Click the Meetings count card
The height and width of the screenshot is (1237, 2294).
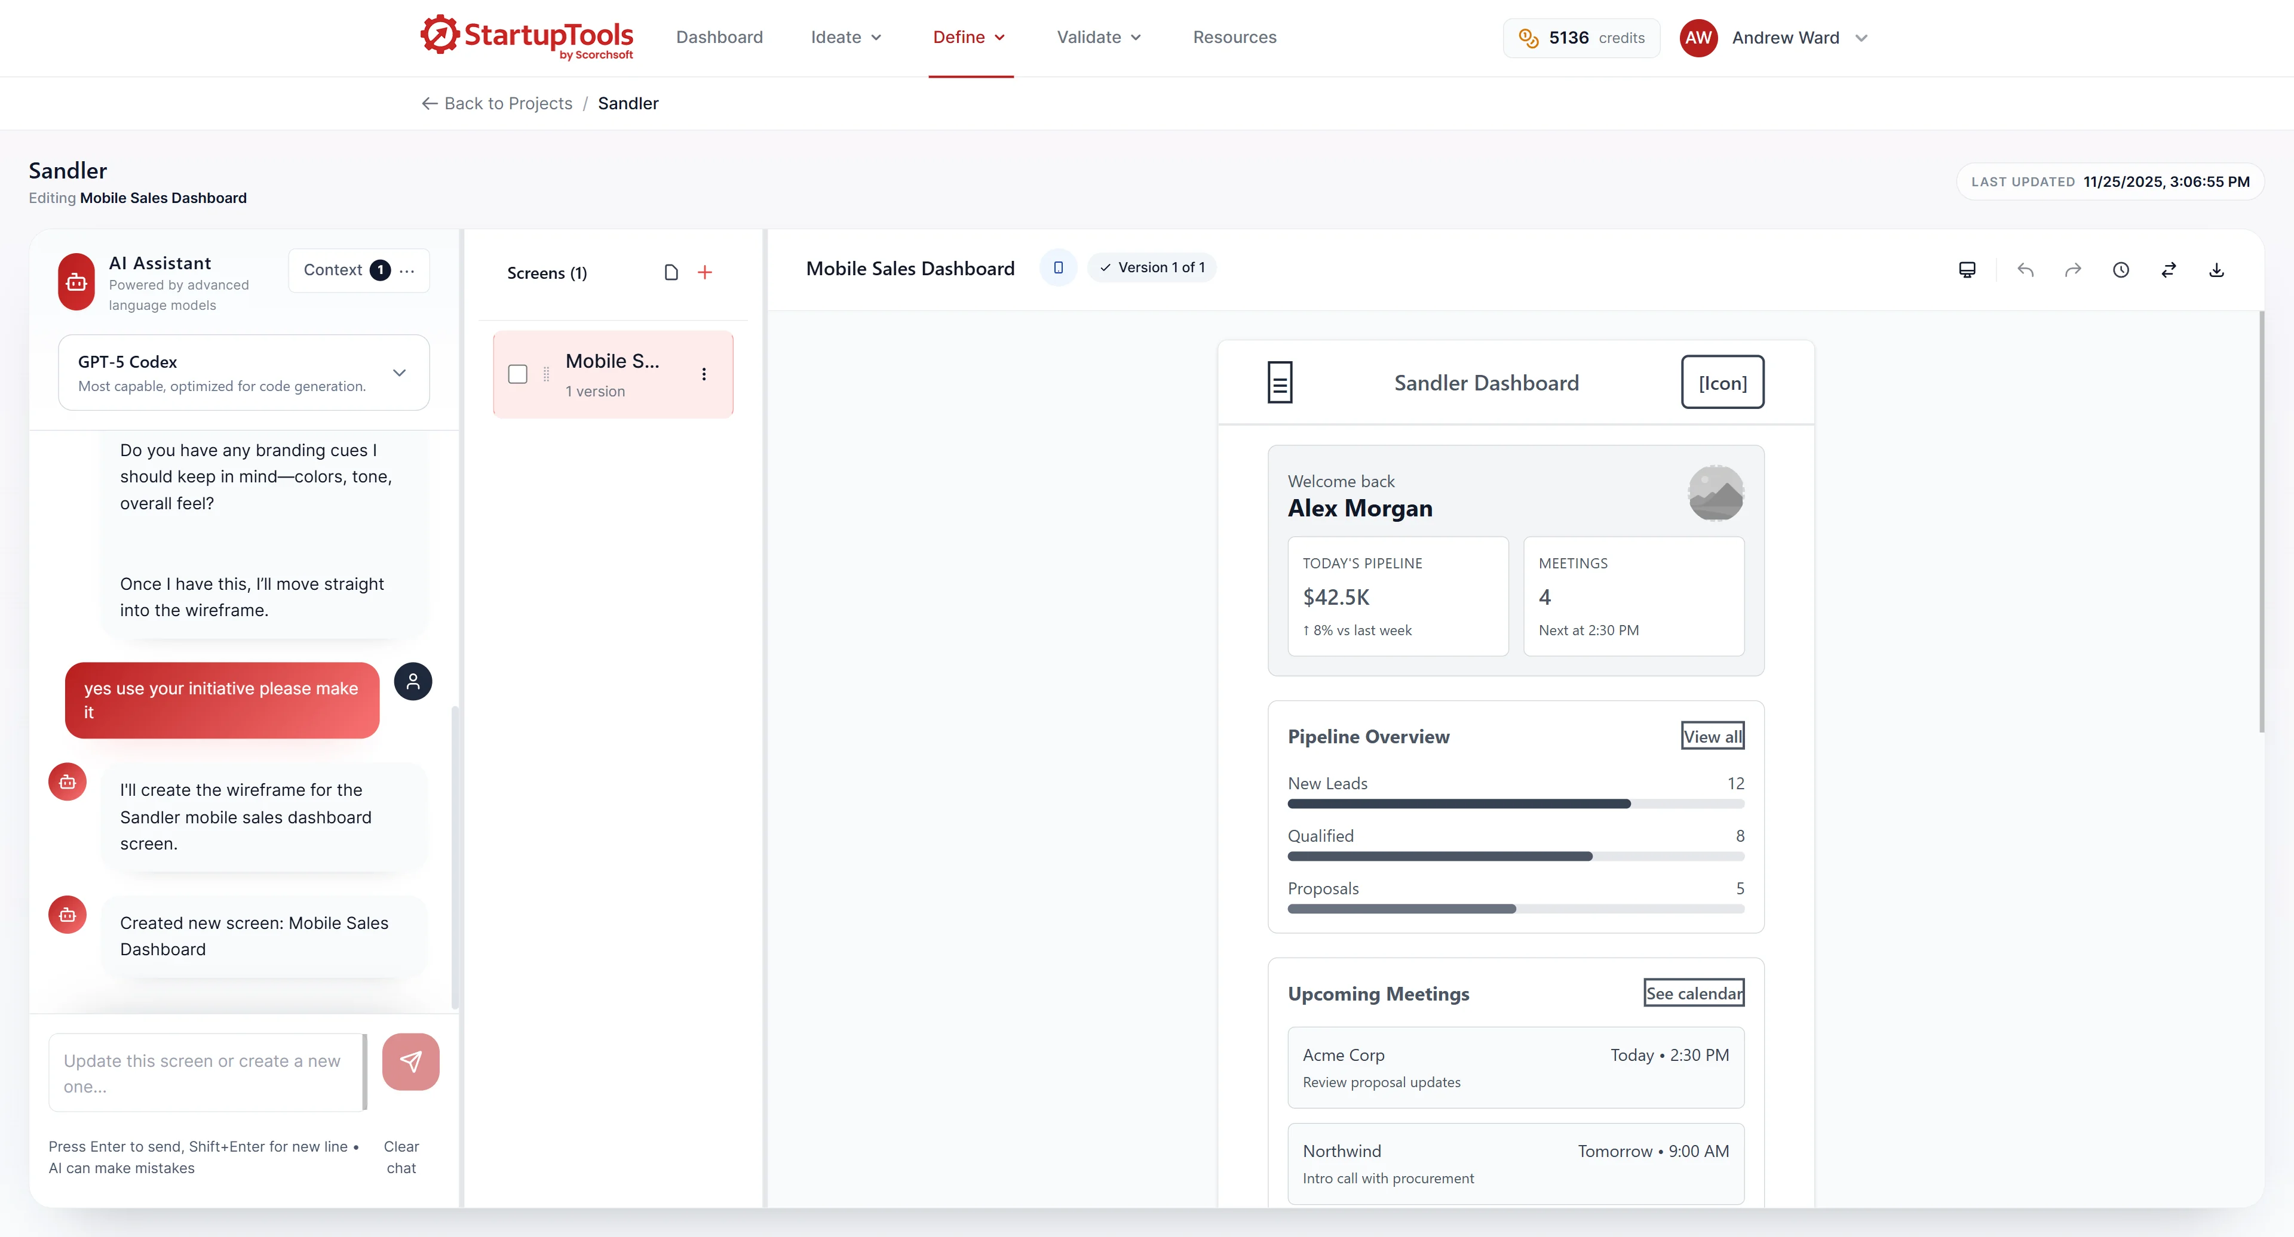[x=1633, y=596]
